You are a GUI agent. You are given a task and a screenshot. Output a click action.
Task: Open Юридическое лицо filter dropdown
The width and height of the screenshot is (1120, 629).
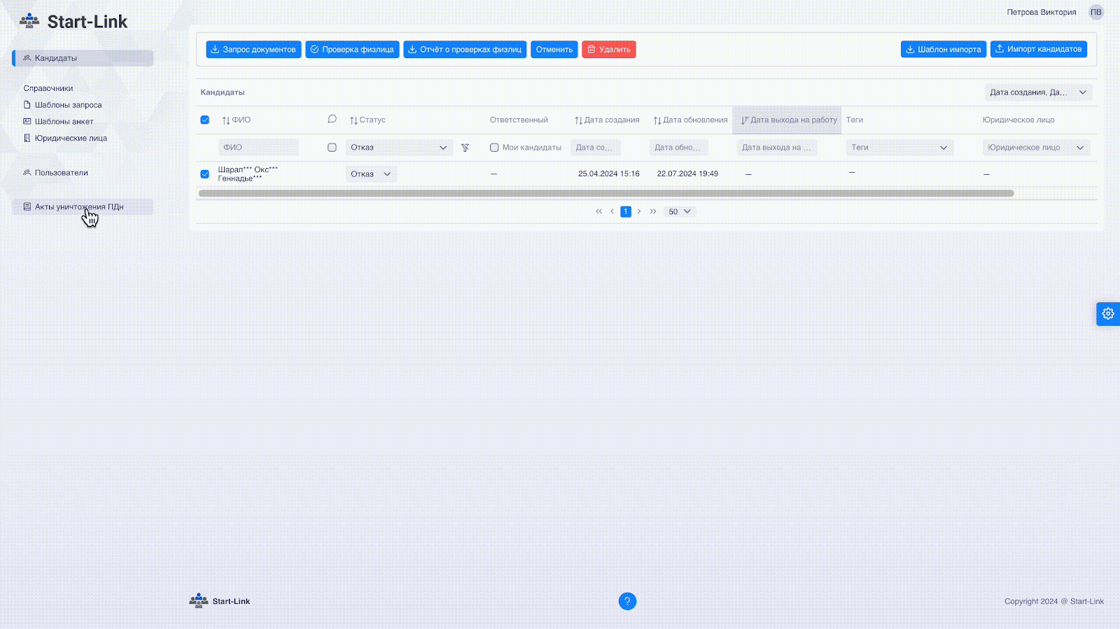pyautogui.click(x=1036, y=148)
